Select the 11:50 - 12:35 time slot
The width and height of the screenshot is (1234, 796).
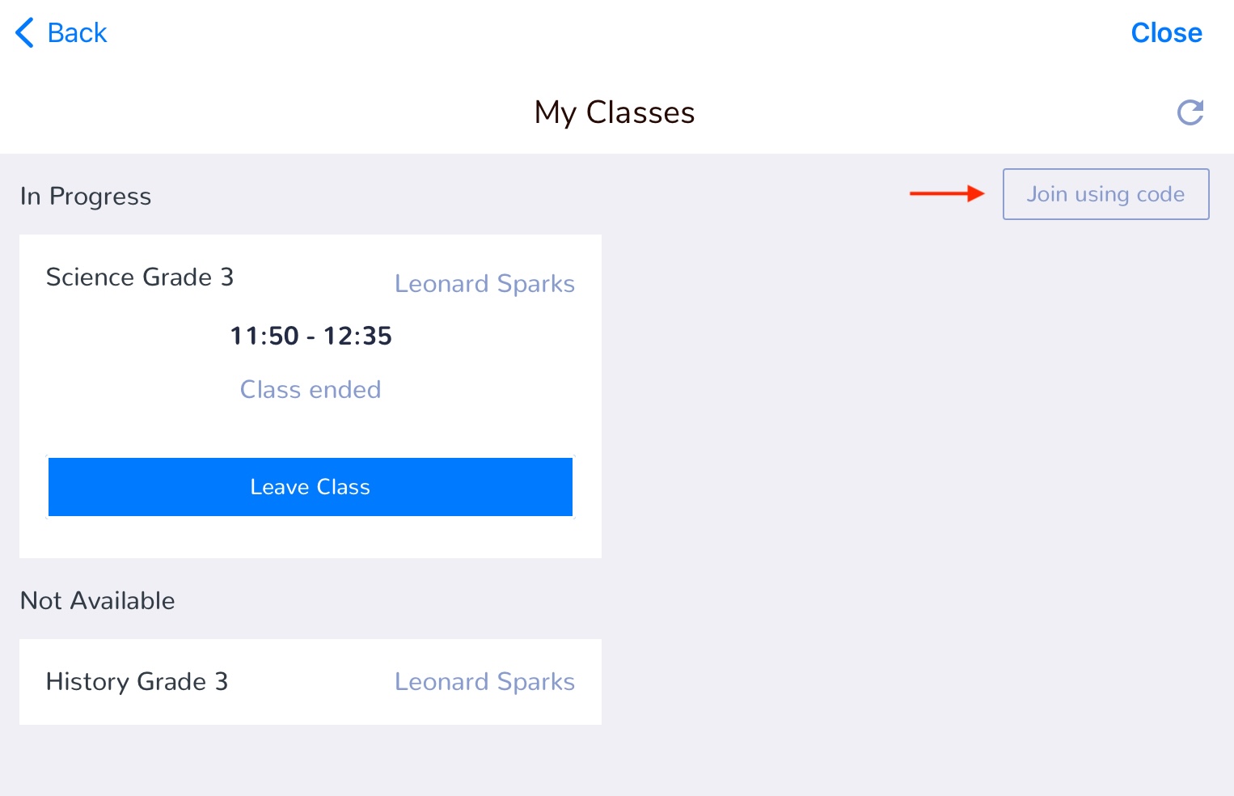(311, 336)
